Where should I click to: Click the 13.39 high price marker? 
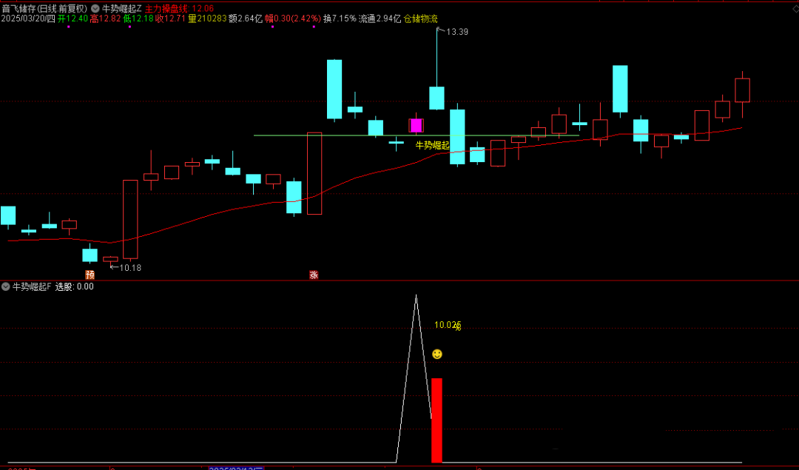click(456, 32)
